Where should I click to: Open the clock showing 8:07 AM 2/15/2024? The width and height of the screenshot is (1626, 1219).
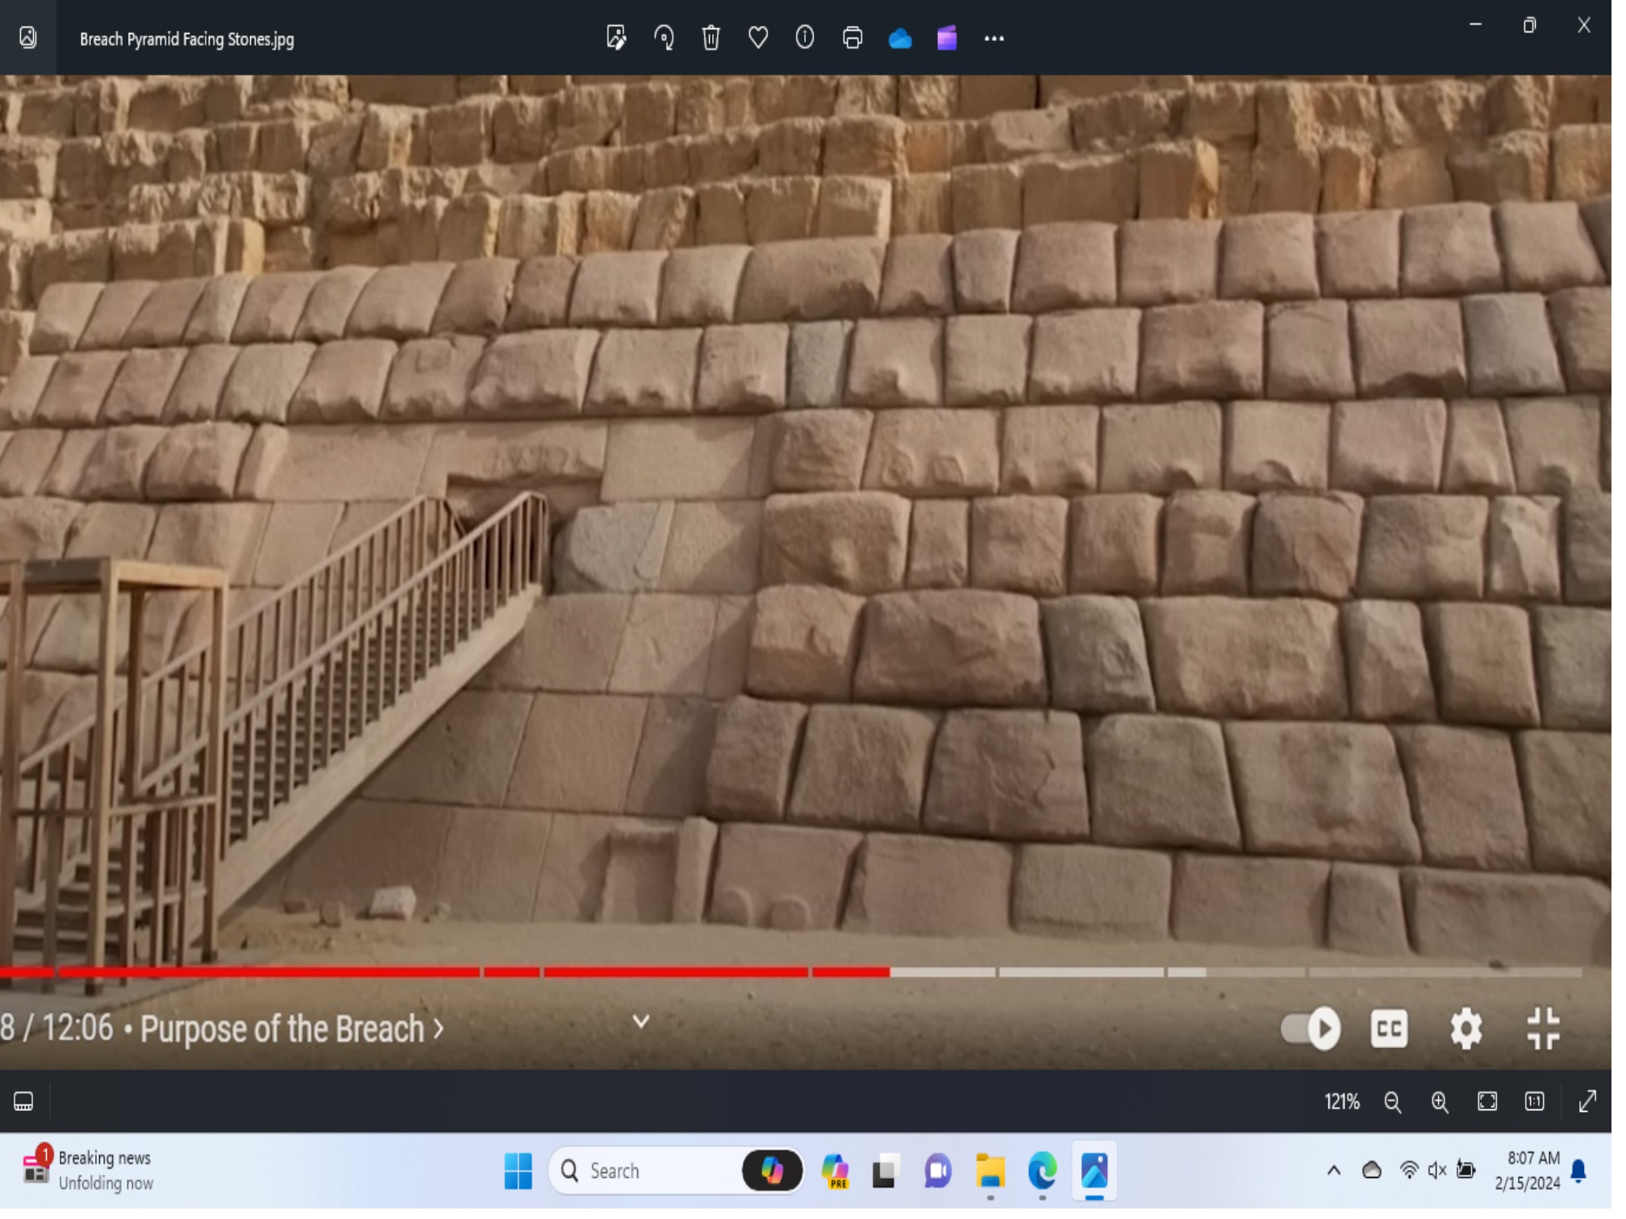pos(1541,1181)
